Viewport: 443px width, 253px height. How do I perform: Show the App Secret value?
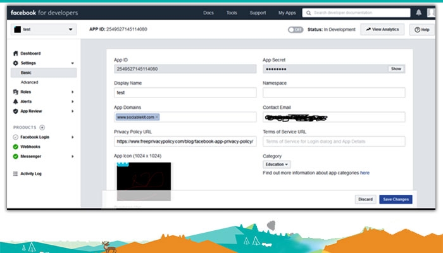click(x=396, y=68)
